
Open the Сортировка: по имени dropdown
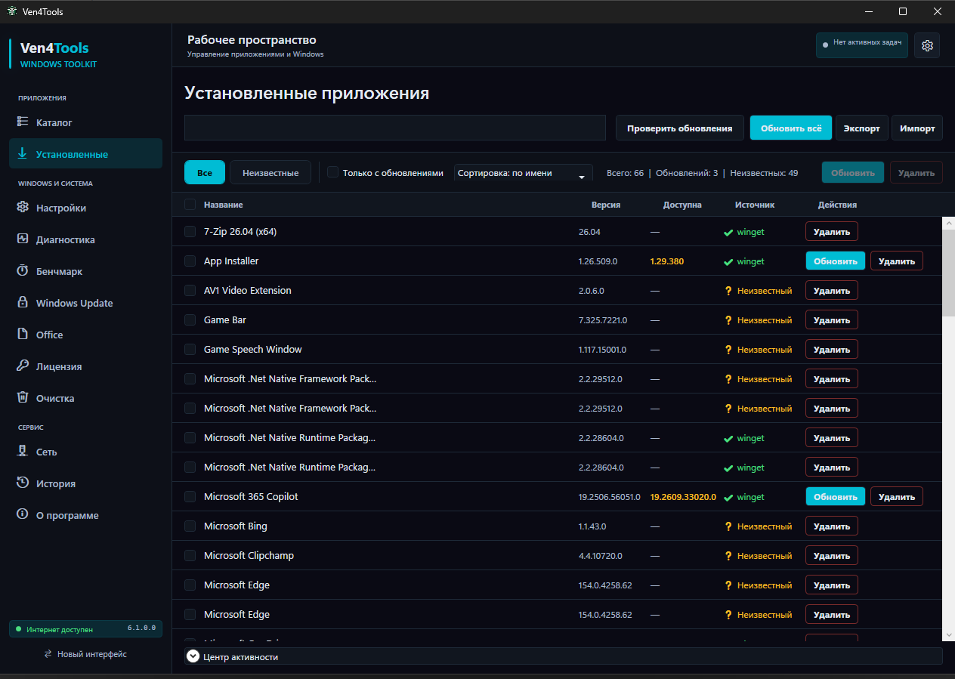524,173
